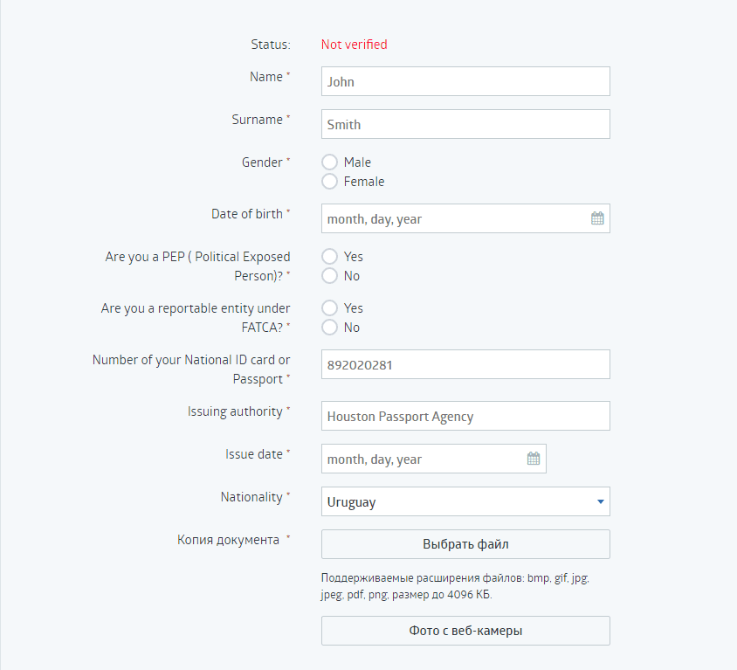Viewport: 737px width, 670px height.
Task: Choose Yes for FATCA reportable entity
Action: coord(329,308)
